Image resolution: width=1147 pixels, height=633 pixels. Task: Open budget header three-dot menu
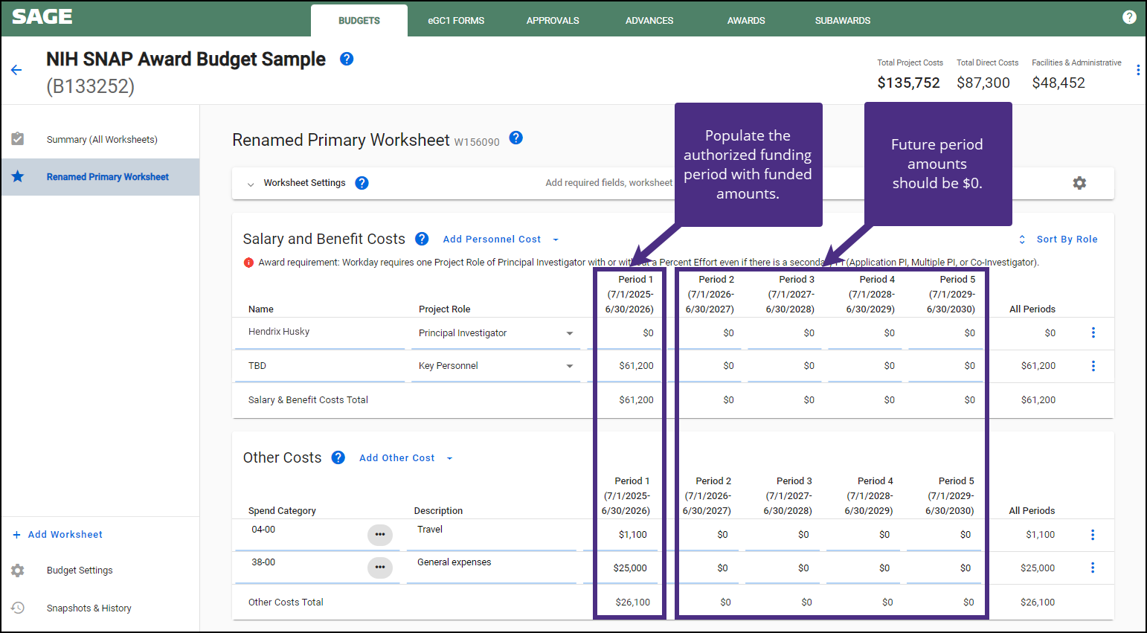1137,70
